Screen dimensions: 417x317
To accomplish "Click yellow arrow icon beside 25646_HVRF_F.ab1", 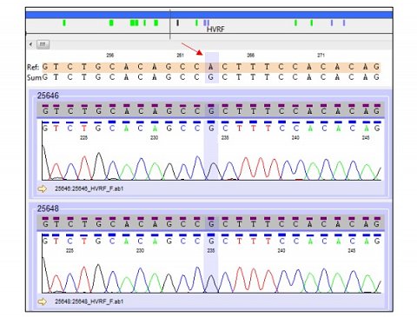I will [x=43, y=188].
